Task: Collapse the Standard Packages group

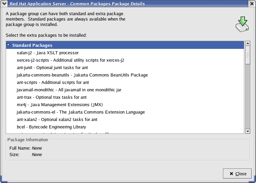Action: [x=8, y=45]
